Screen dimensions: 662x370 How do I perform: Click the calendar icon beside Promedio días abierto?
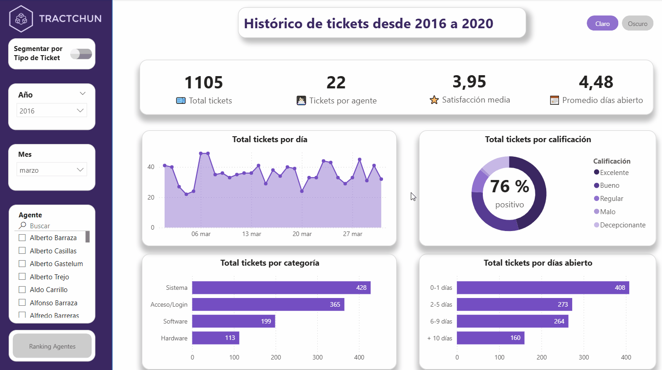(554, 100)
